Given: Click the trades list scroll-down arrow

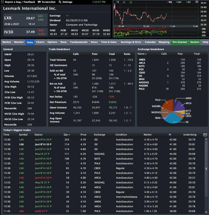Looking at the screenshot, I should click(206, 212).
